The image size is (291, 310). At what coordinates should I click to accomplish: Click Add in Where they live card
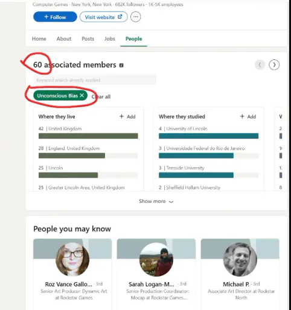[127, 116]
